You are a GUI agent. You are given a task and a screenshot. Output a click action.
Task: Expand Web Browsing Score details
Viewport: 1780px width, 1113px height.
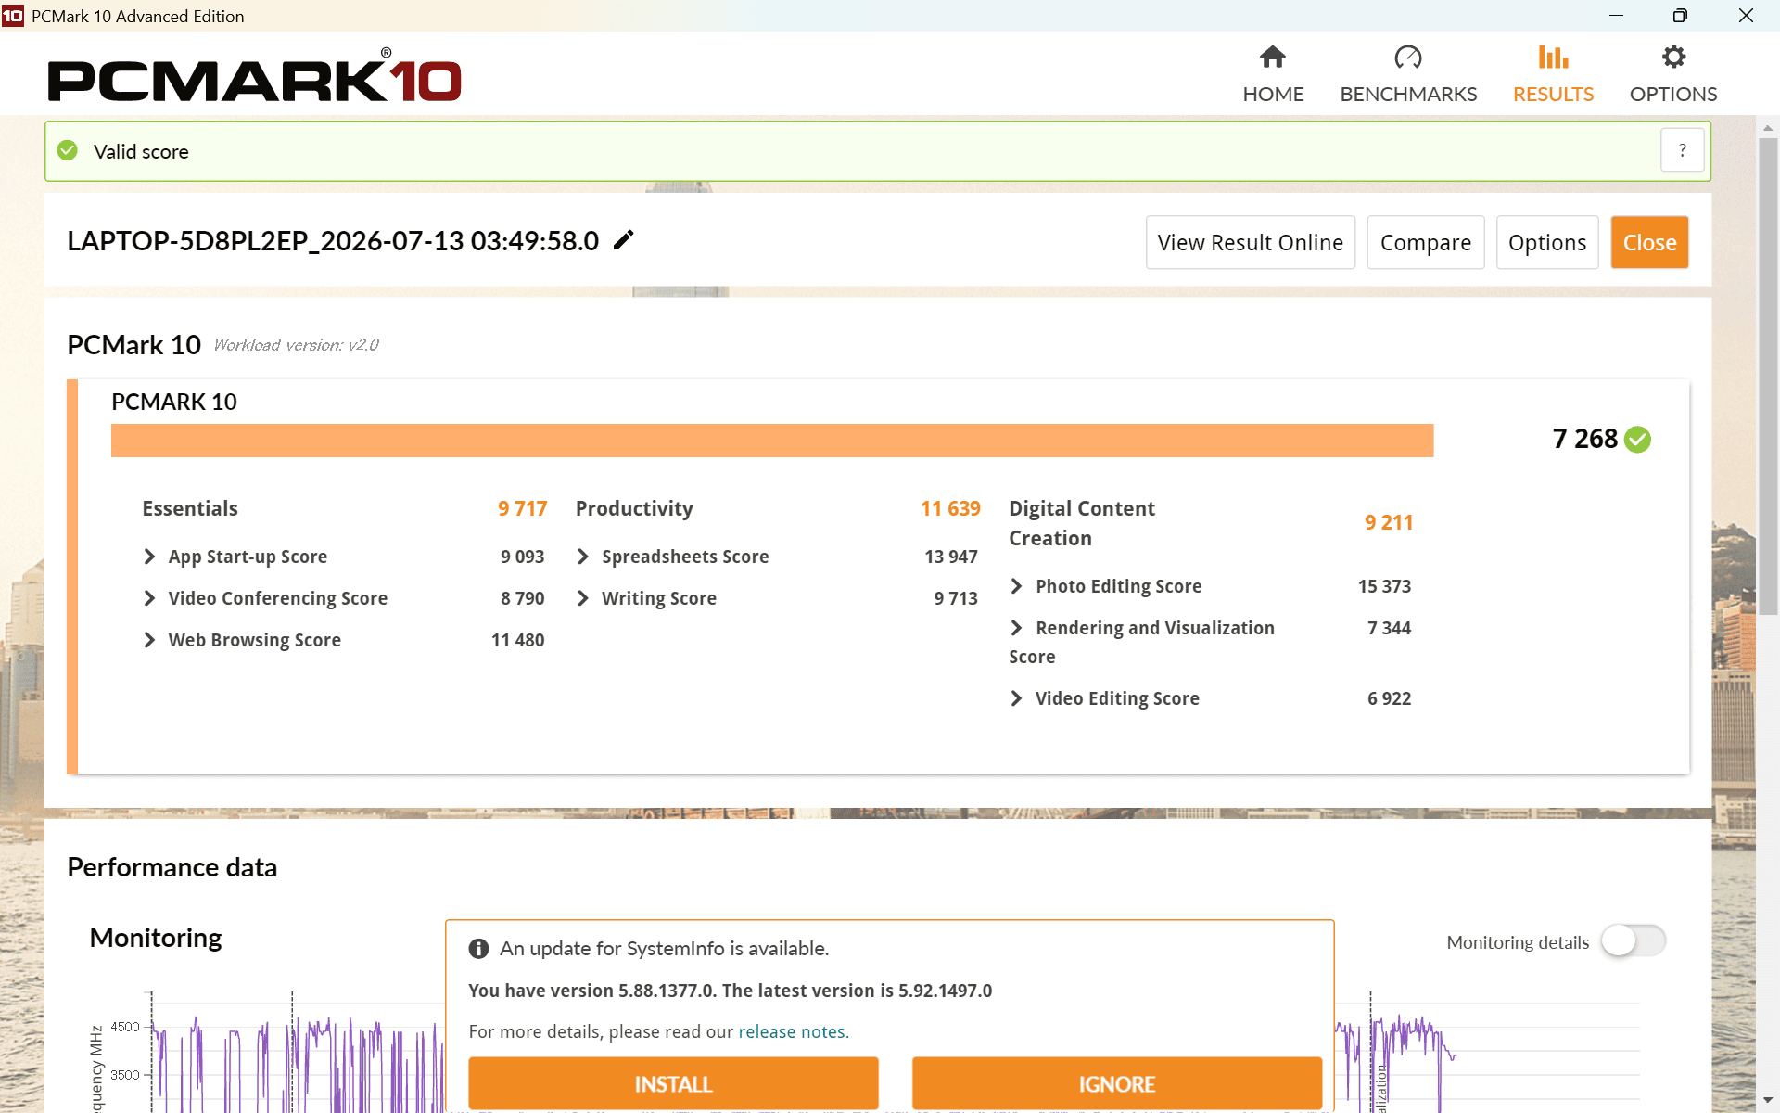[x=149, y=640]
